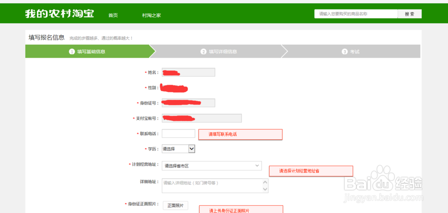Open the 首页 navigation link
This screenshot has width=448, height=213.
tap(113, 15)
